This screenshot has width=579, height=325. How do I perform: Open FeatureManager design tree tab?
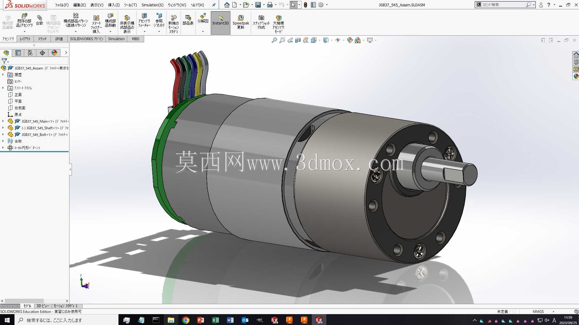(6, 53)
